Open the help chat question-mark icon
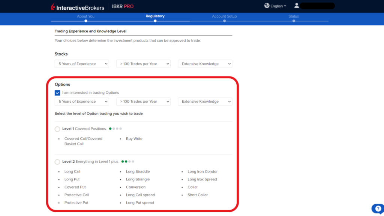The height and width of the screenshot is (216, 384). click(378, 208)
